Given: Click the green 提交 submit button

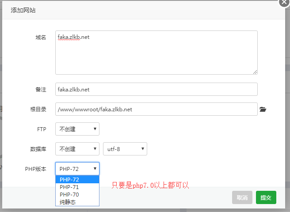Looking at the screenshot, I should coord(266,197).
